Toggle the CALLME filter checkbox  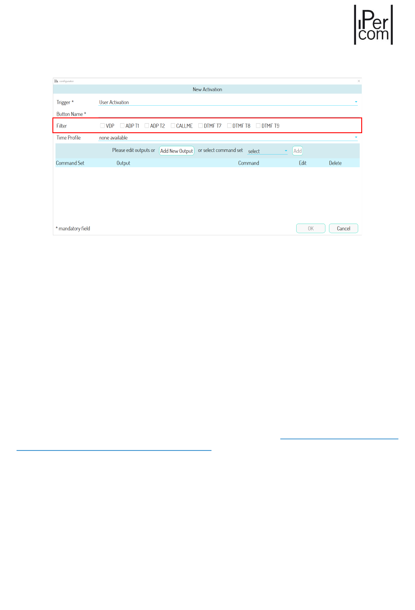[x=173, y=126]
